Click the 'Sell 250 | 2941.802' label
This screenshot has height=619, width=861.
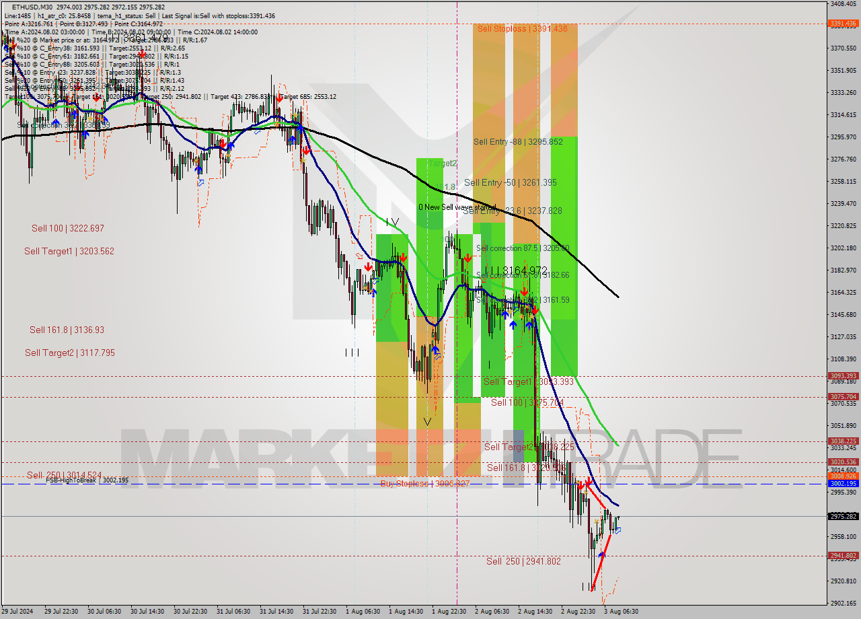tap(523, 561)
